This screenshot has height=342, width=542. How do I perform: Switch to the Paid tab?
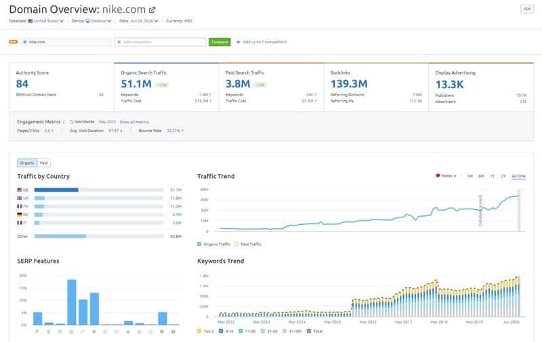click(44, 163)
